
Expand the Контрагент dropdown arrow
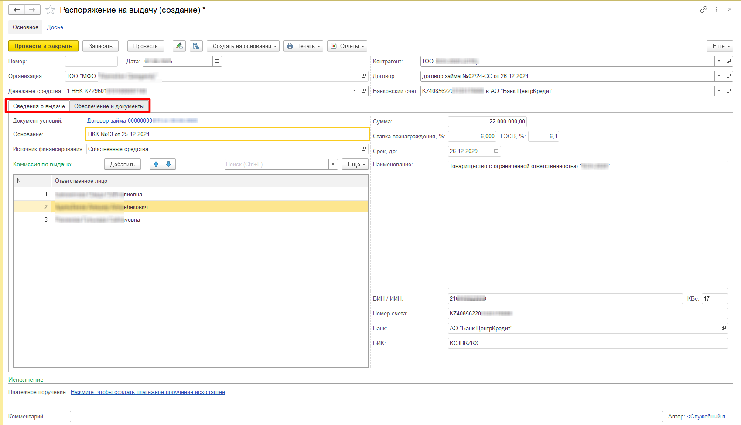tap(719, 61)
